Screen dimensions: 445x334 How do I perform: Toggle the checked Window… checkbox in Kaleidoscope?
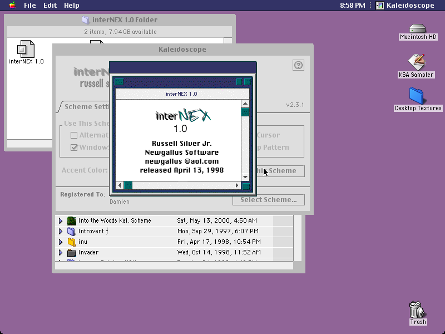[x=74, y=148]
